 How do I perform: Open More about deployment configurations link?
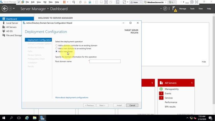point(72,97)
